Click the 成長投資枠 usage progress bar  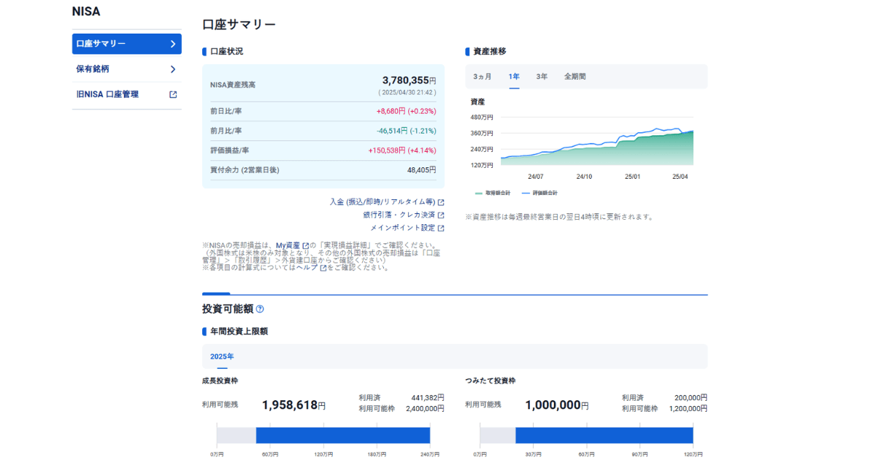[x=323, y=435]
